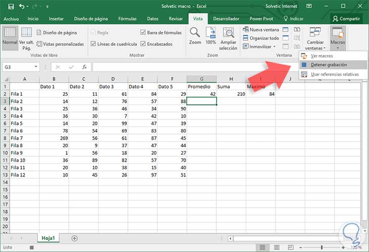Click the Save icon in title bar
Viewport: 369px width, 252px height.
coord(11,7)
